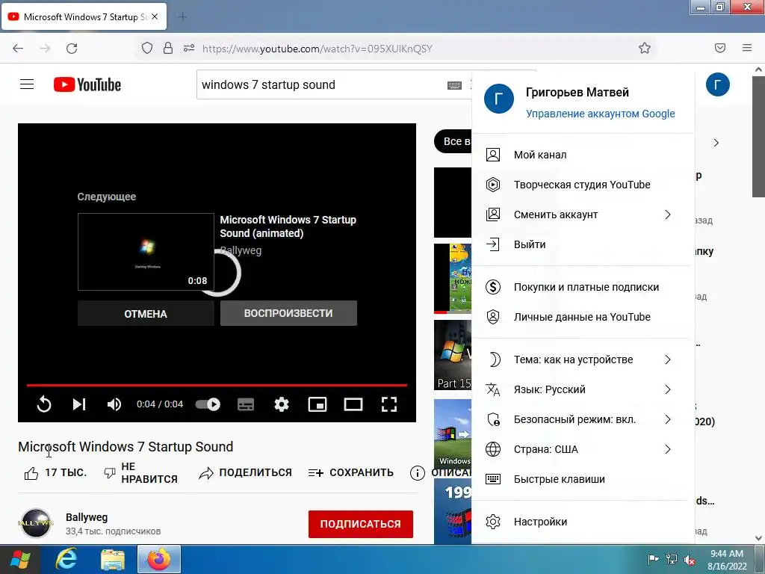
Task: Skip to next video in player
Action: (79, 404)
